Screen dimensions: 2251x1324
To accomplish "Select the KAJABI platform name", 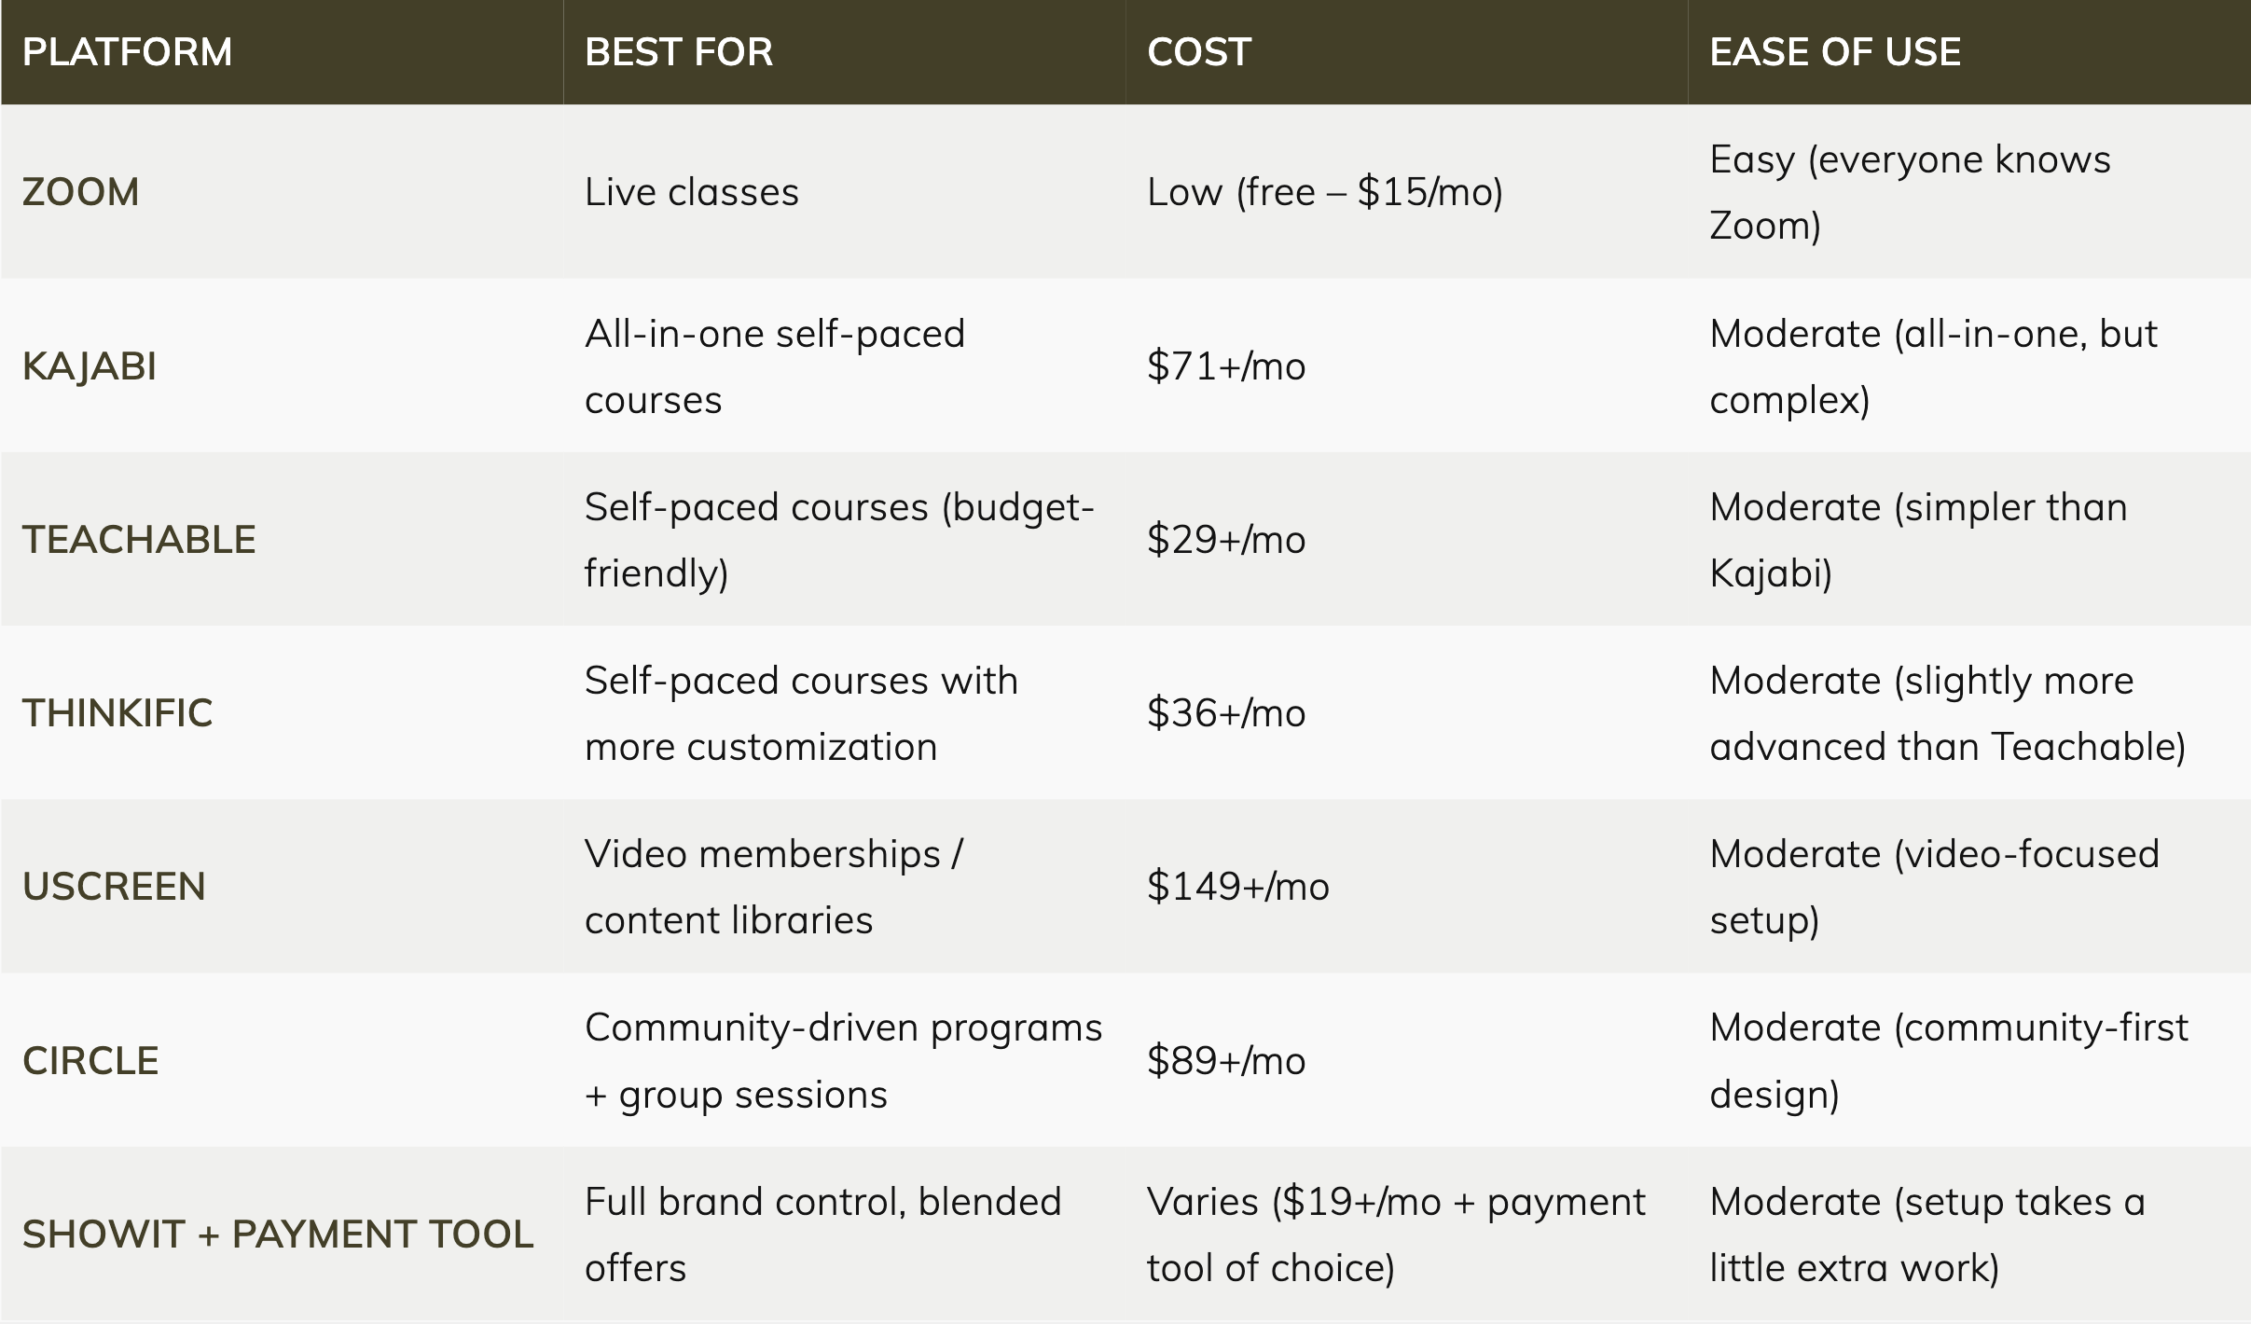I will pos(90,366).
